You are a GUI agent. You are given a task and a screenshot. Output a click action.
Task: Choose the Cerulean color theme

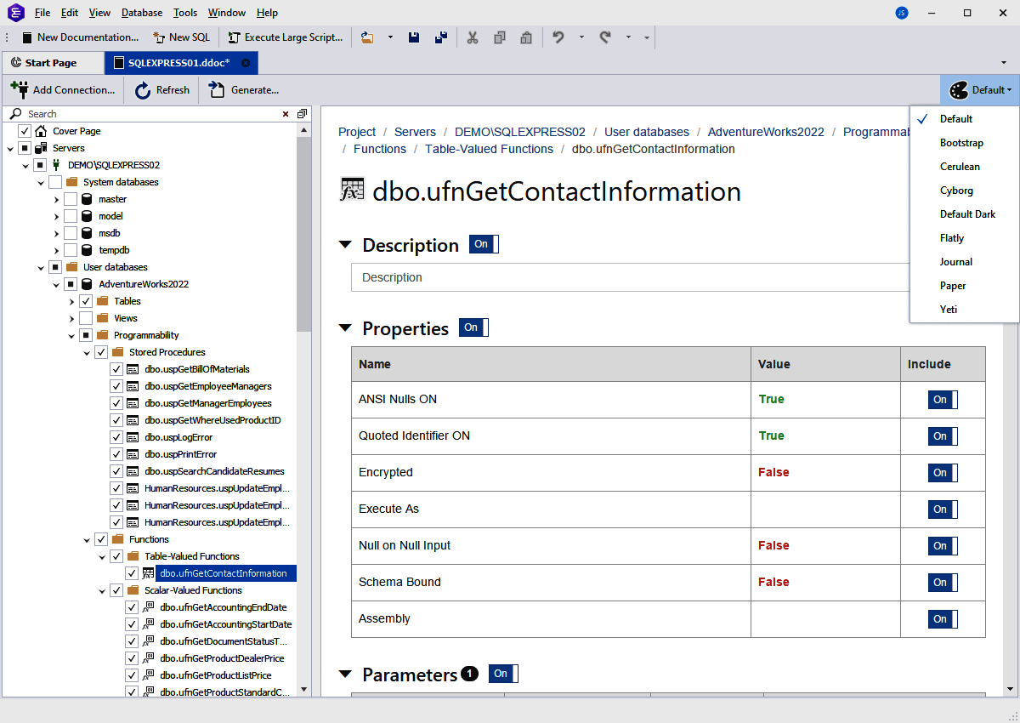click(960, 166)
